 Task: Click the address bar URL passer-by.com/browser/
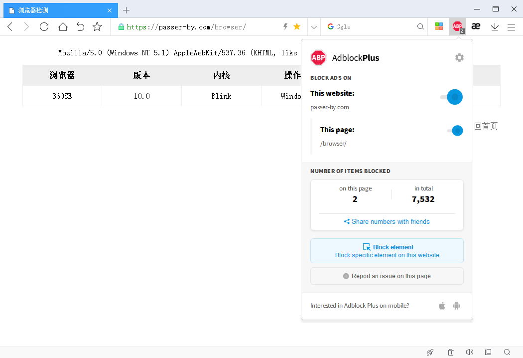(186, 27)
